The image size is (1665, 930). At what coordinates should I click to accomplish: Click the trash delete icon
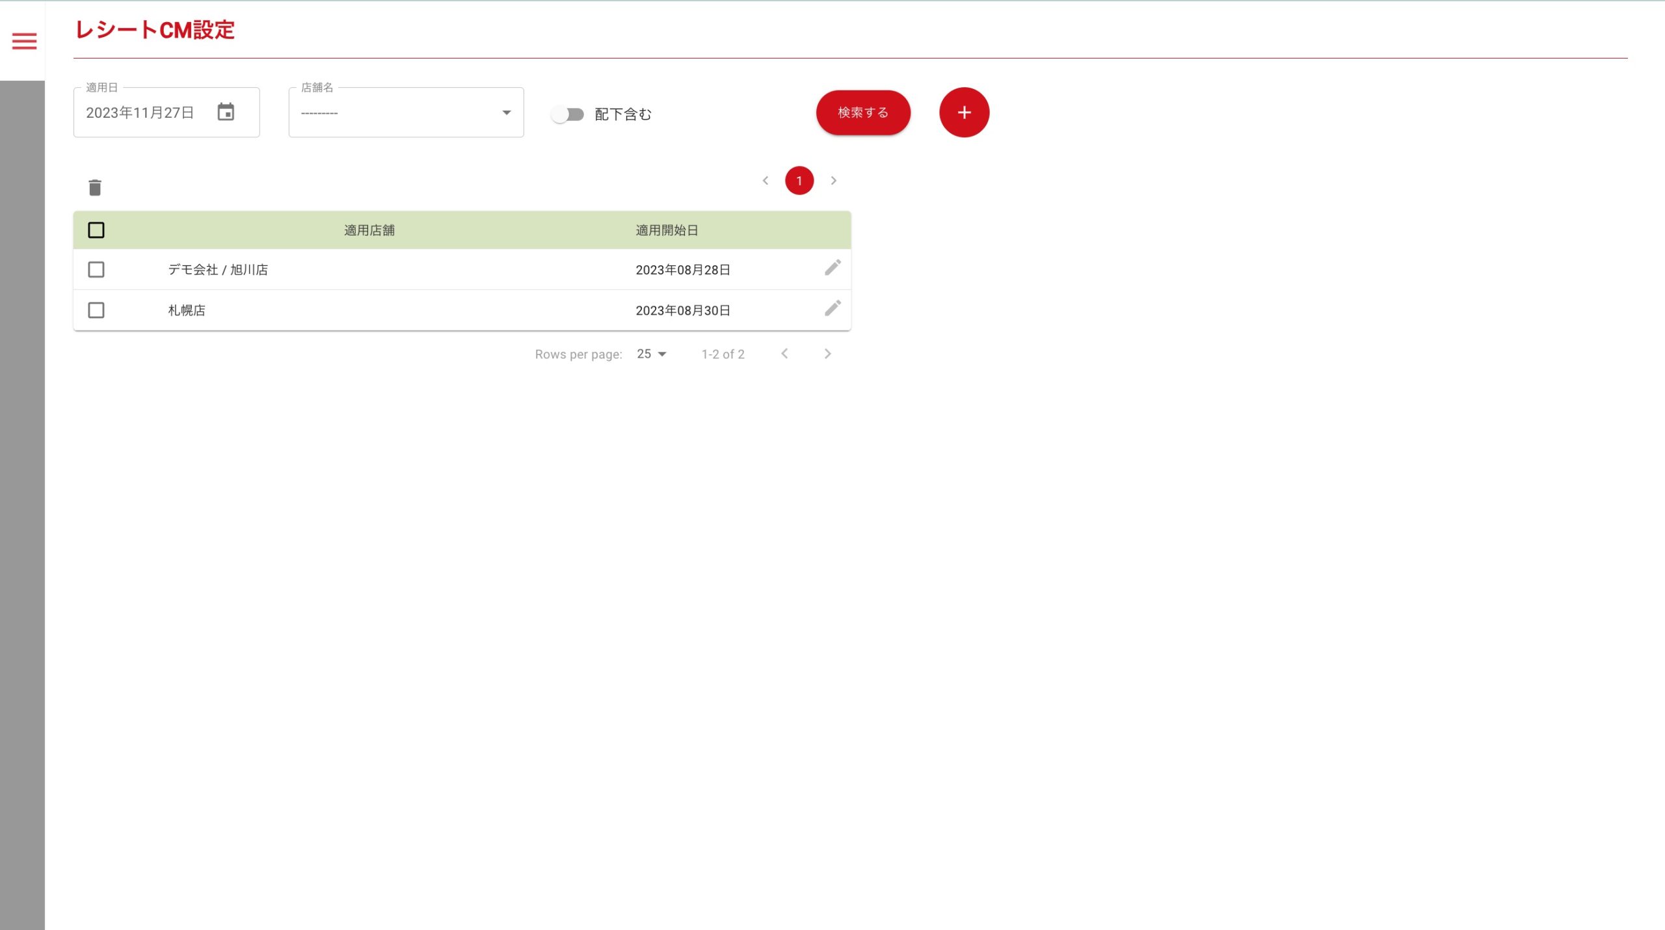point(95,187)
